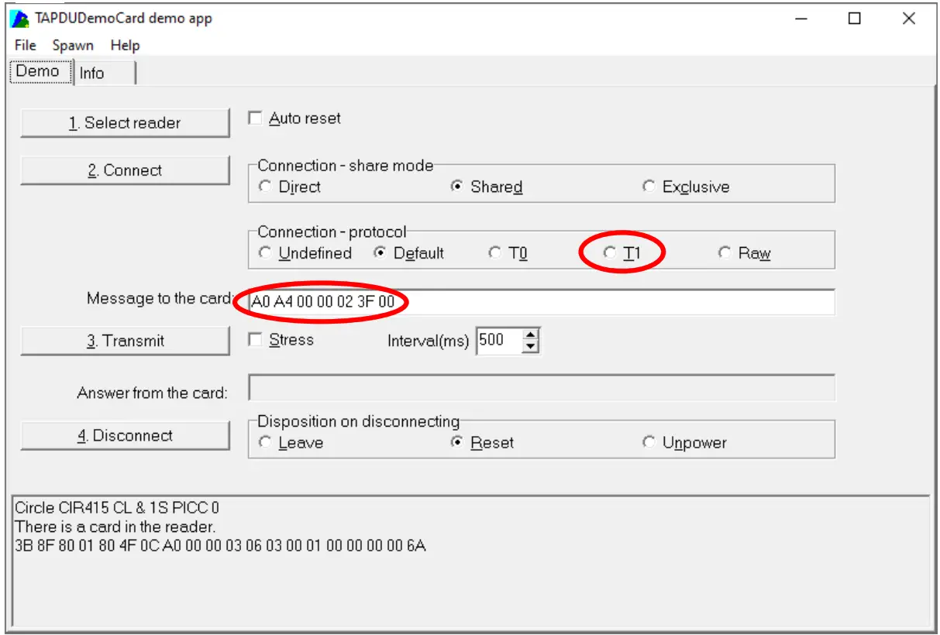
Task: Click the TAPDUDemoCard app icon in title bar
Action: (x=19, y=19)
